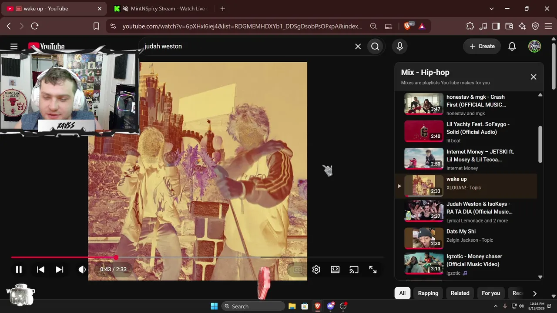Select the All filter chip
557x313 pixels.
click(x=403, y=293)
